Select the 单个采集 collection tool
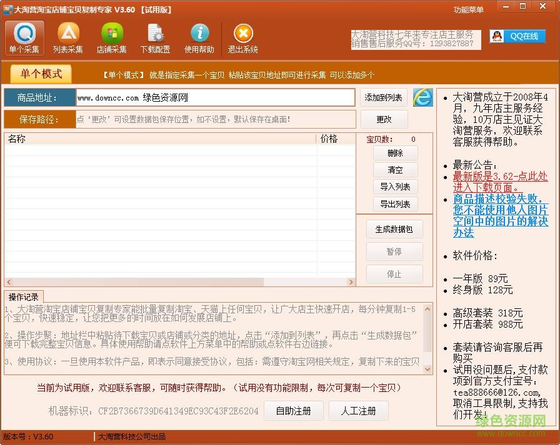 24,37
